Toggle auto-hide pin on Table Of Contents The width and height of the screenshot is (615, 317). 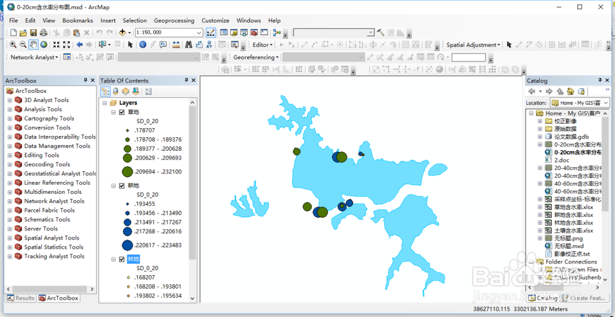(187, 81)
